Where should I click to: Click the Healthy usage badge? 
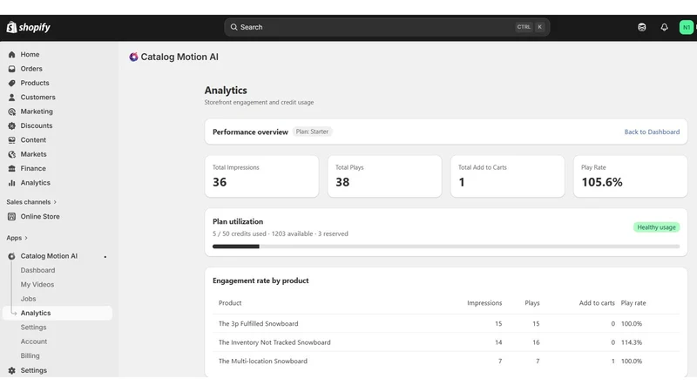pyautogui.click(x=656, y=227)
